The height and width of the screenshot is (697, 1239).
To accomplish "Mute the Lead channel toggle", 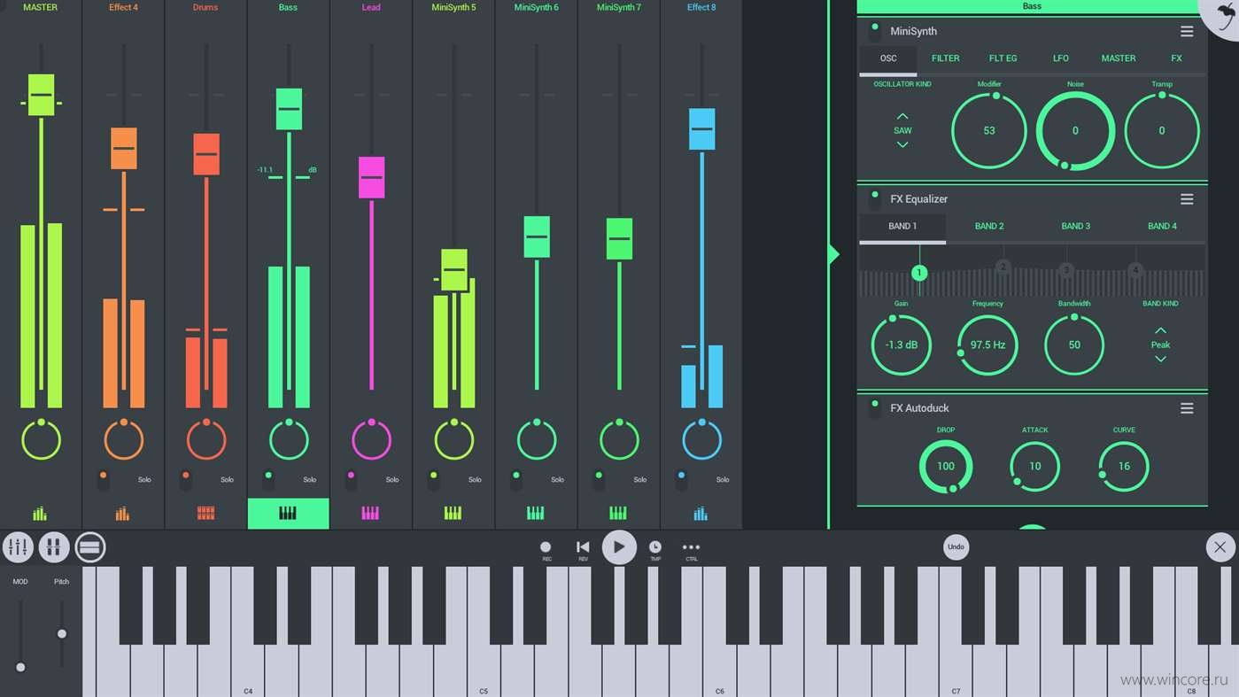I will [351, 479].
